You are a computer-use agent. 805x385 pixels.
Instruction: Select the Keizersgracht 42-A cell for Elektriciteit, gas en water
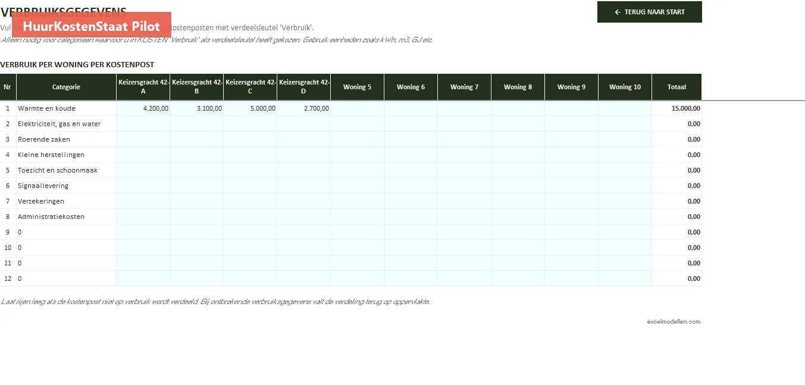click(x=143, y=124)
